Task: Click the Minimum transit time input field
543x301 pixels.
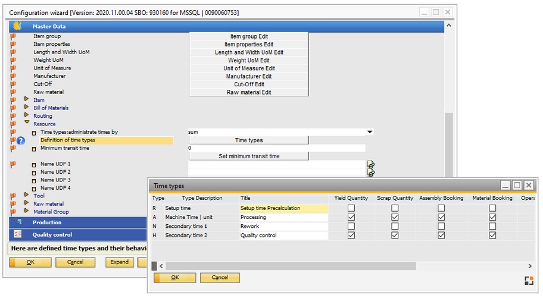Action: [x=276, y=148]
